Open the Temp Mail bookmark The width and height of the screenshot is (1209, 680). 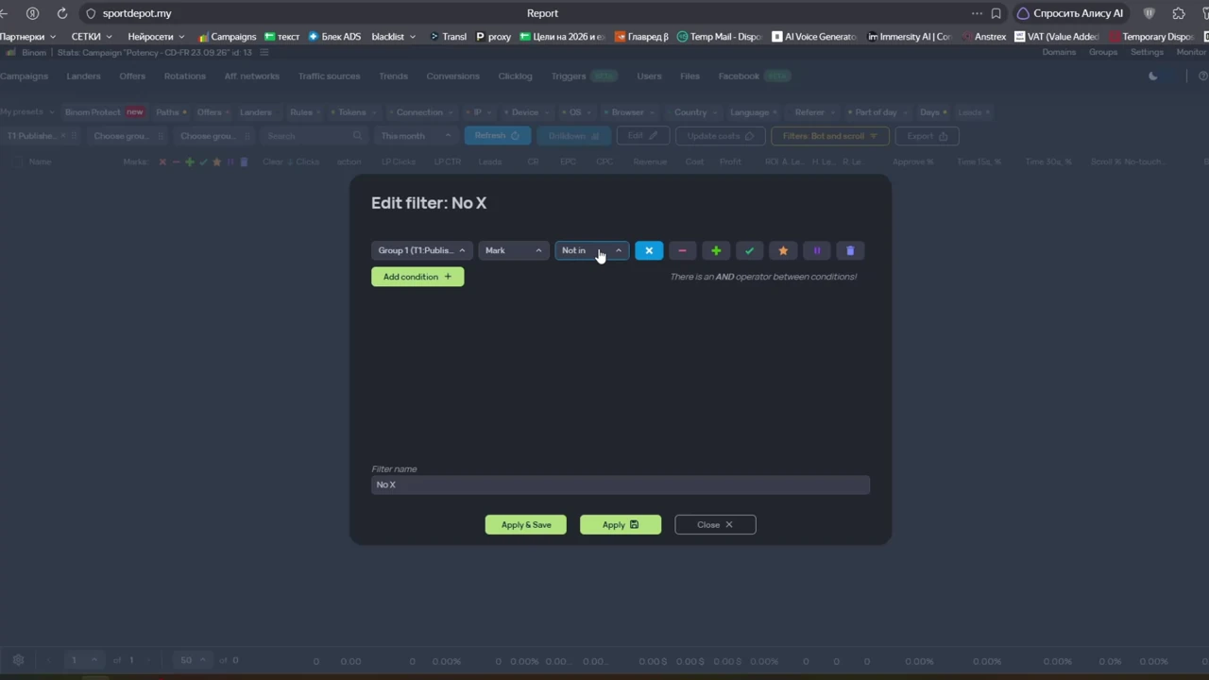click(719, 37)
